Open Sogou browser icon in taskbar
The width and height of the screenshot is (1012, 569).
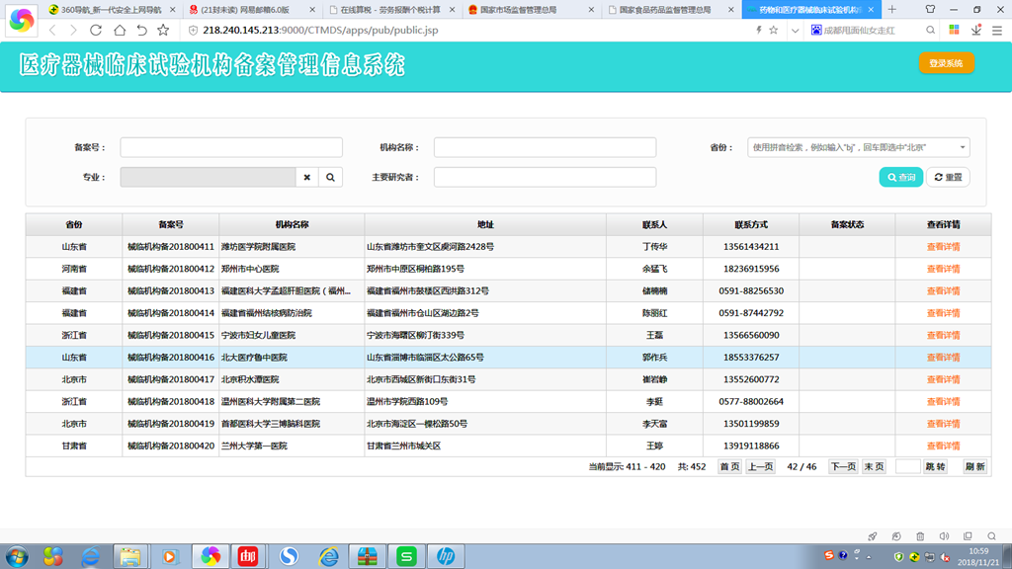pyautogui.click(x=289, y=556)
